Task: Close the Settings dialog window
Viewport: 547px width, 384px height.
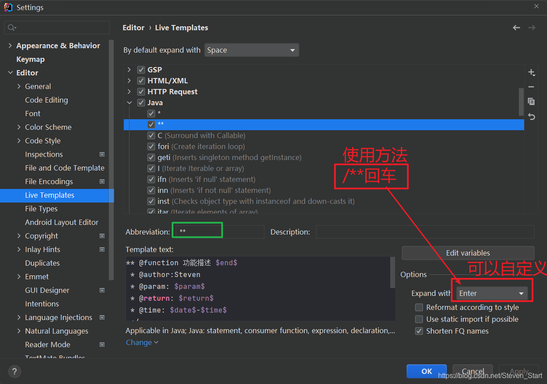Action: click(x=536, y=6)
